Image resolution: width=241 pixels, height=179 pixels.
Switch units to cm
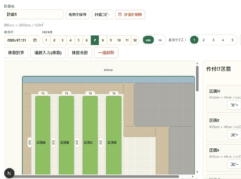click(148, 40)
